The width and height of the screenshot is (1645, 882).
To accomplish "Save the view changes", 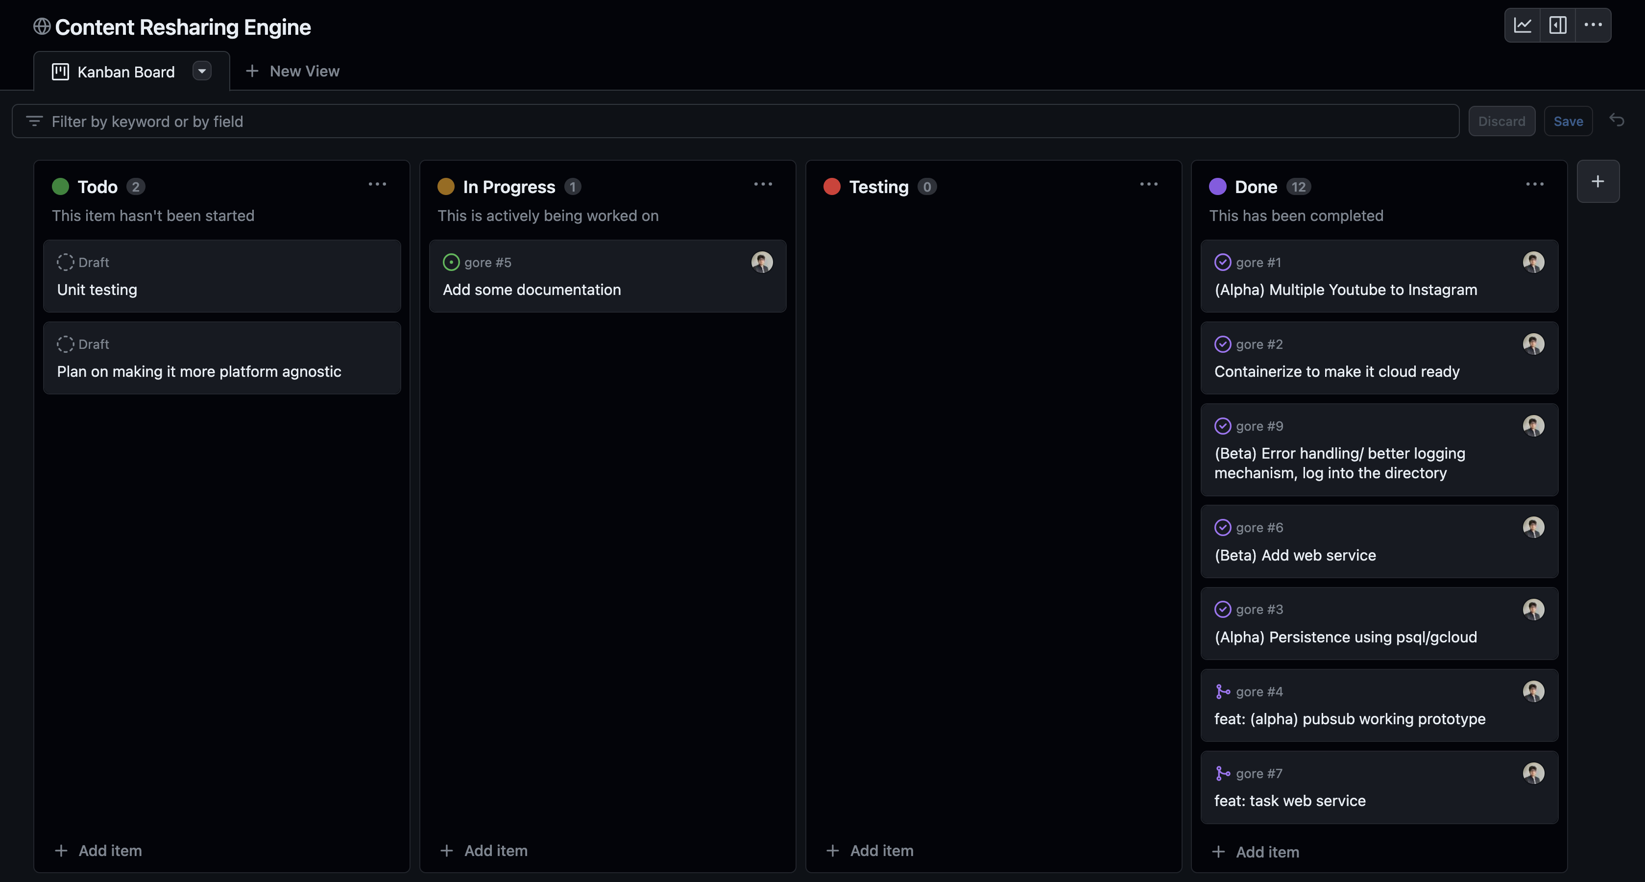I will (1568, 122).
